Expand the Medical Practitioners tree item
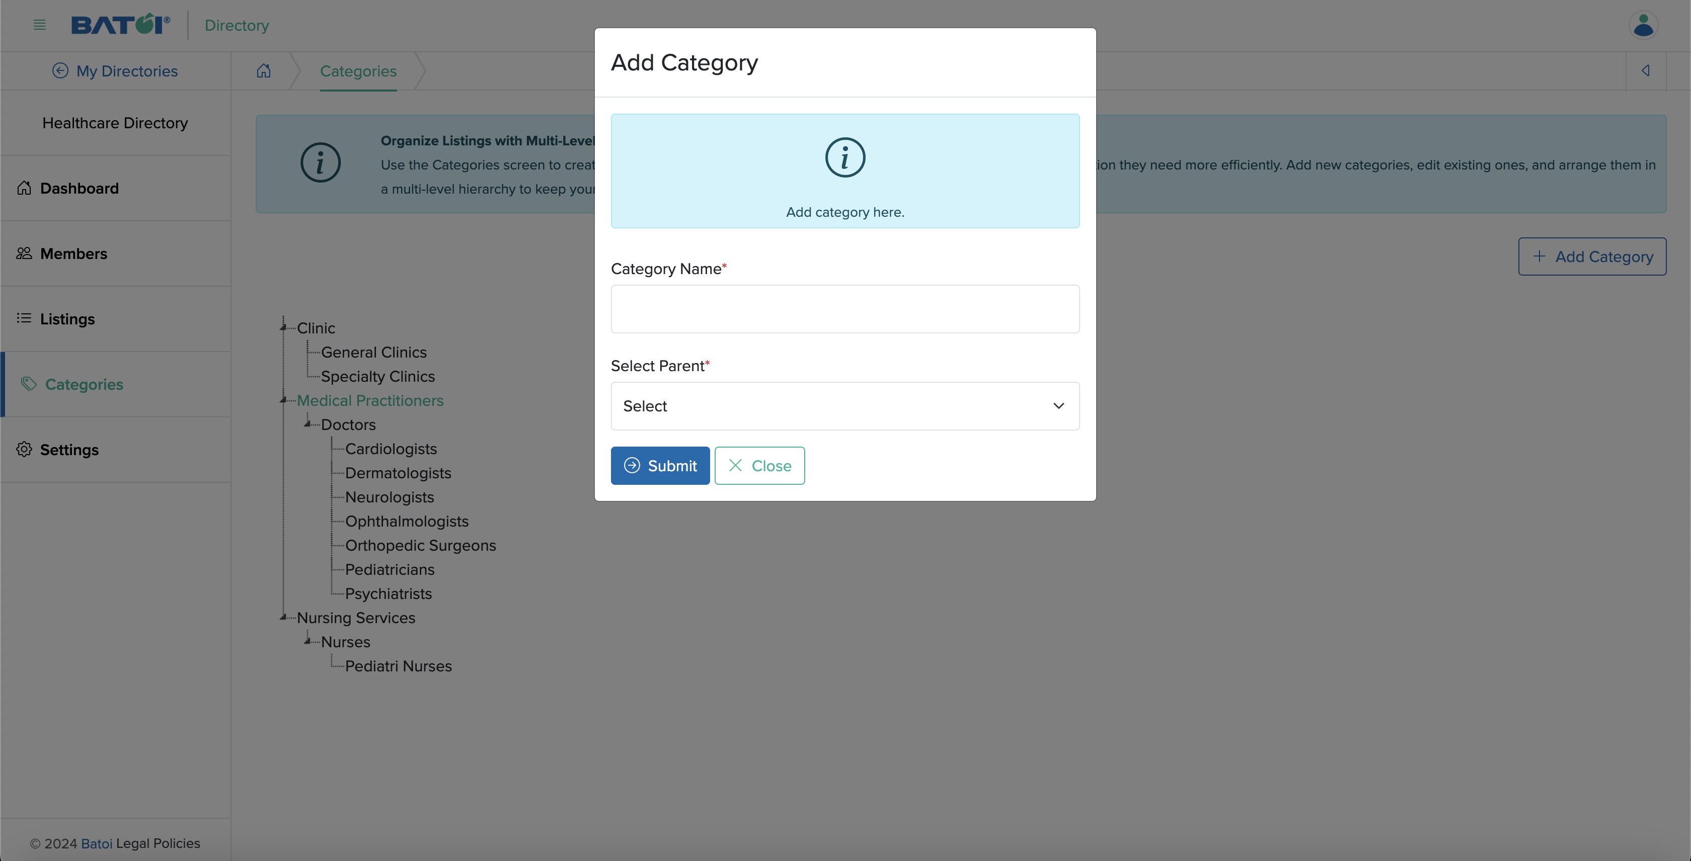The height and width of the screenshot is (861, 1691). [x=284, y=400]
